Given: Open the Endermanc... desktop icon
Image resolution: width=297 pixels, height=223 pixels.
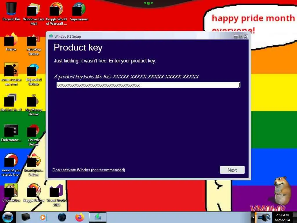Looking at the screenshot, I should [11, 133].
